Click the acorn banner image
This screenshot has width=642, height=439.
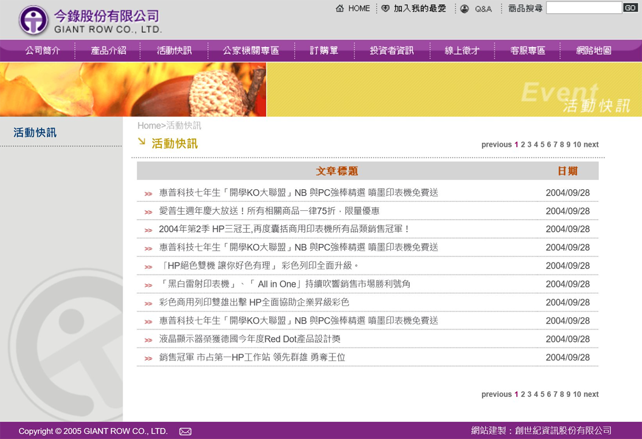coord(133,89)
